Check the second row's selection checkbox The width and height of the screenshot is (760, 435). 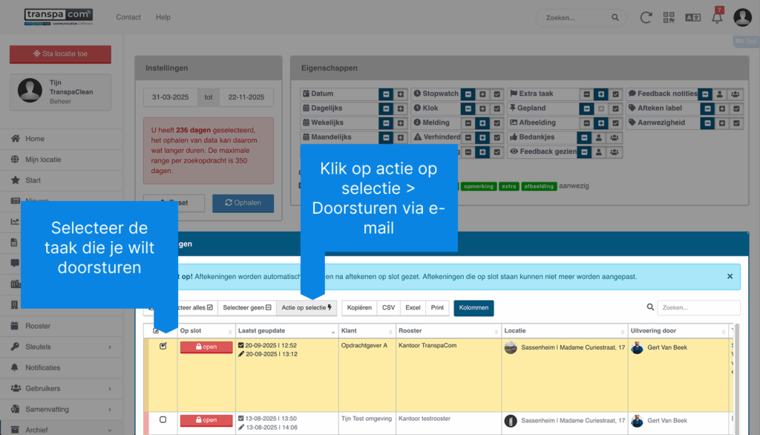(163, 419)
